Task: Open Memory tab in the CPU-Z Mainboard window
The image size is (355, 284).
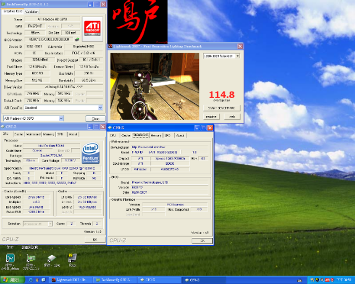Action: pos(156,135)
